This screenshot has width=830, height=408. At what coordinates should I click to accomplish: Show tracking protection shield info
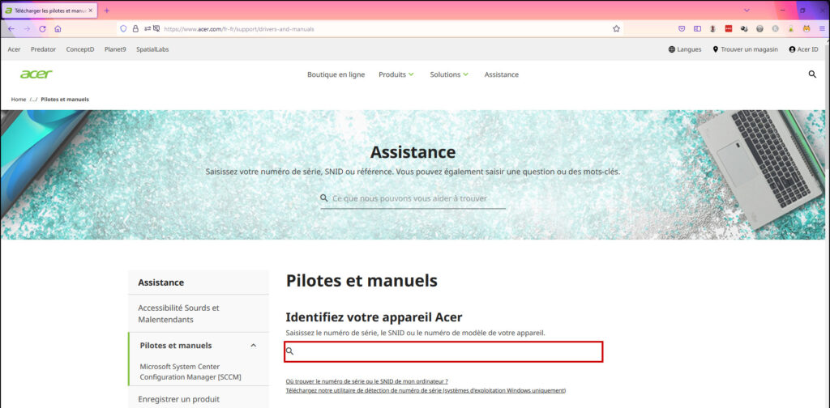pyautogui.click(x=123, y=29)
